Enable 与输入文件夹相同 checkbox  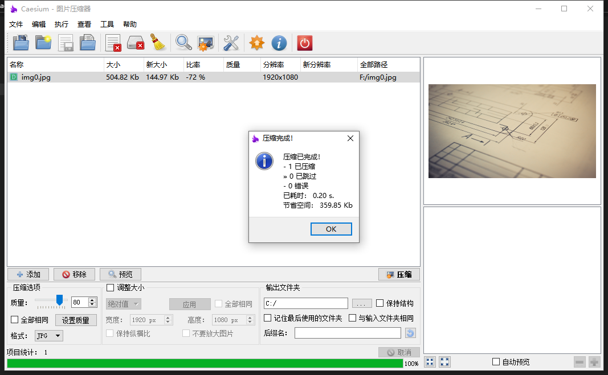pyautogui.click(x=353, y=318)
